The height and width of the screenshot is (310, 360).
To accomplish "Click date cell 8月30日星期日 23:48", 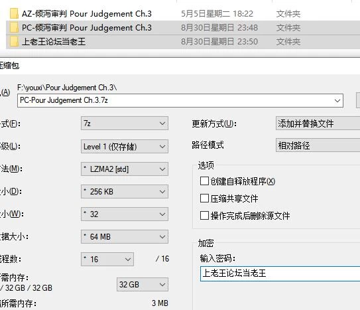I will [219, 28].
